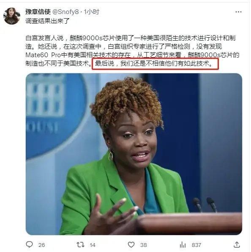This screenshot has height=252, width=251.
Task: Open the reply comment icon
Action: pyautogui.click(x=29, y=244)
